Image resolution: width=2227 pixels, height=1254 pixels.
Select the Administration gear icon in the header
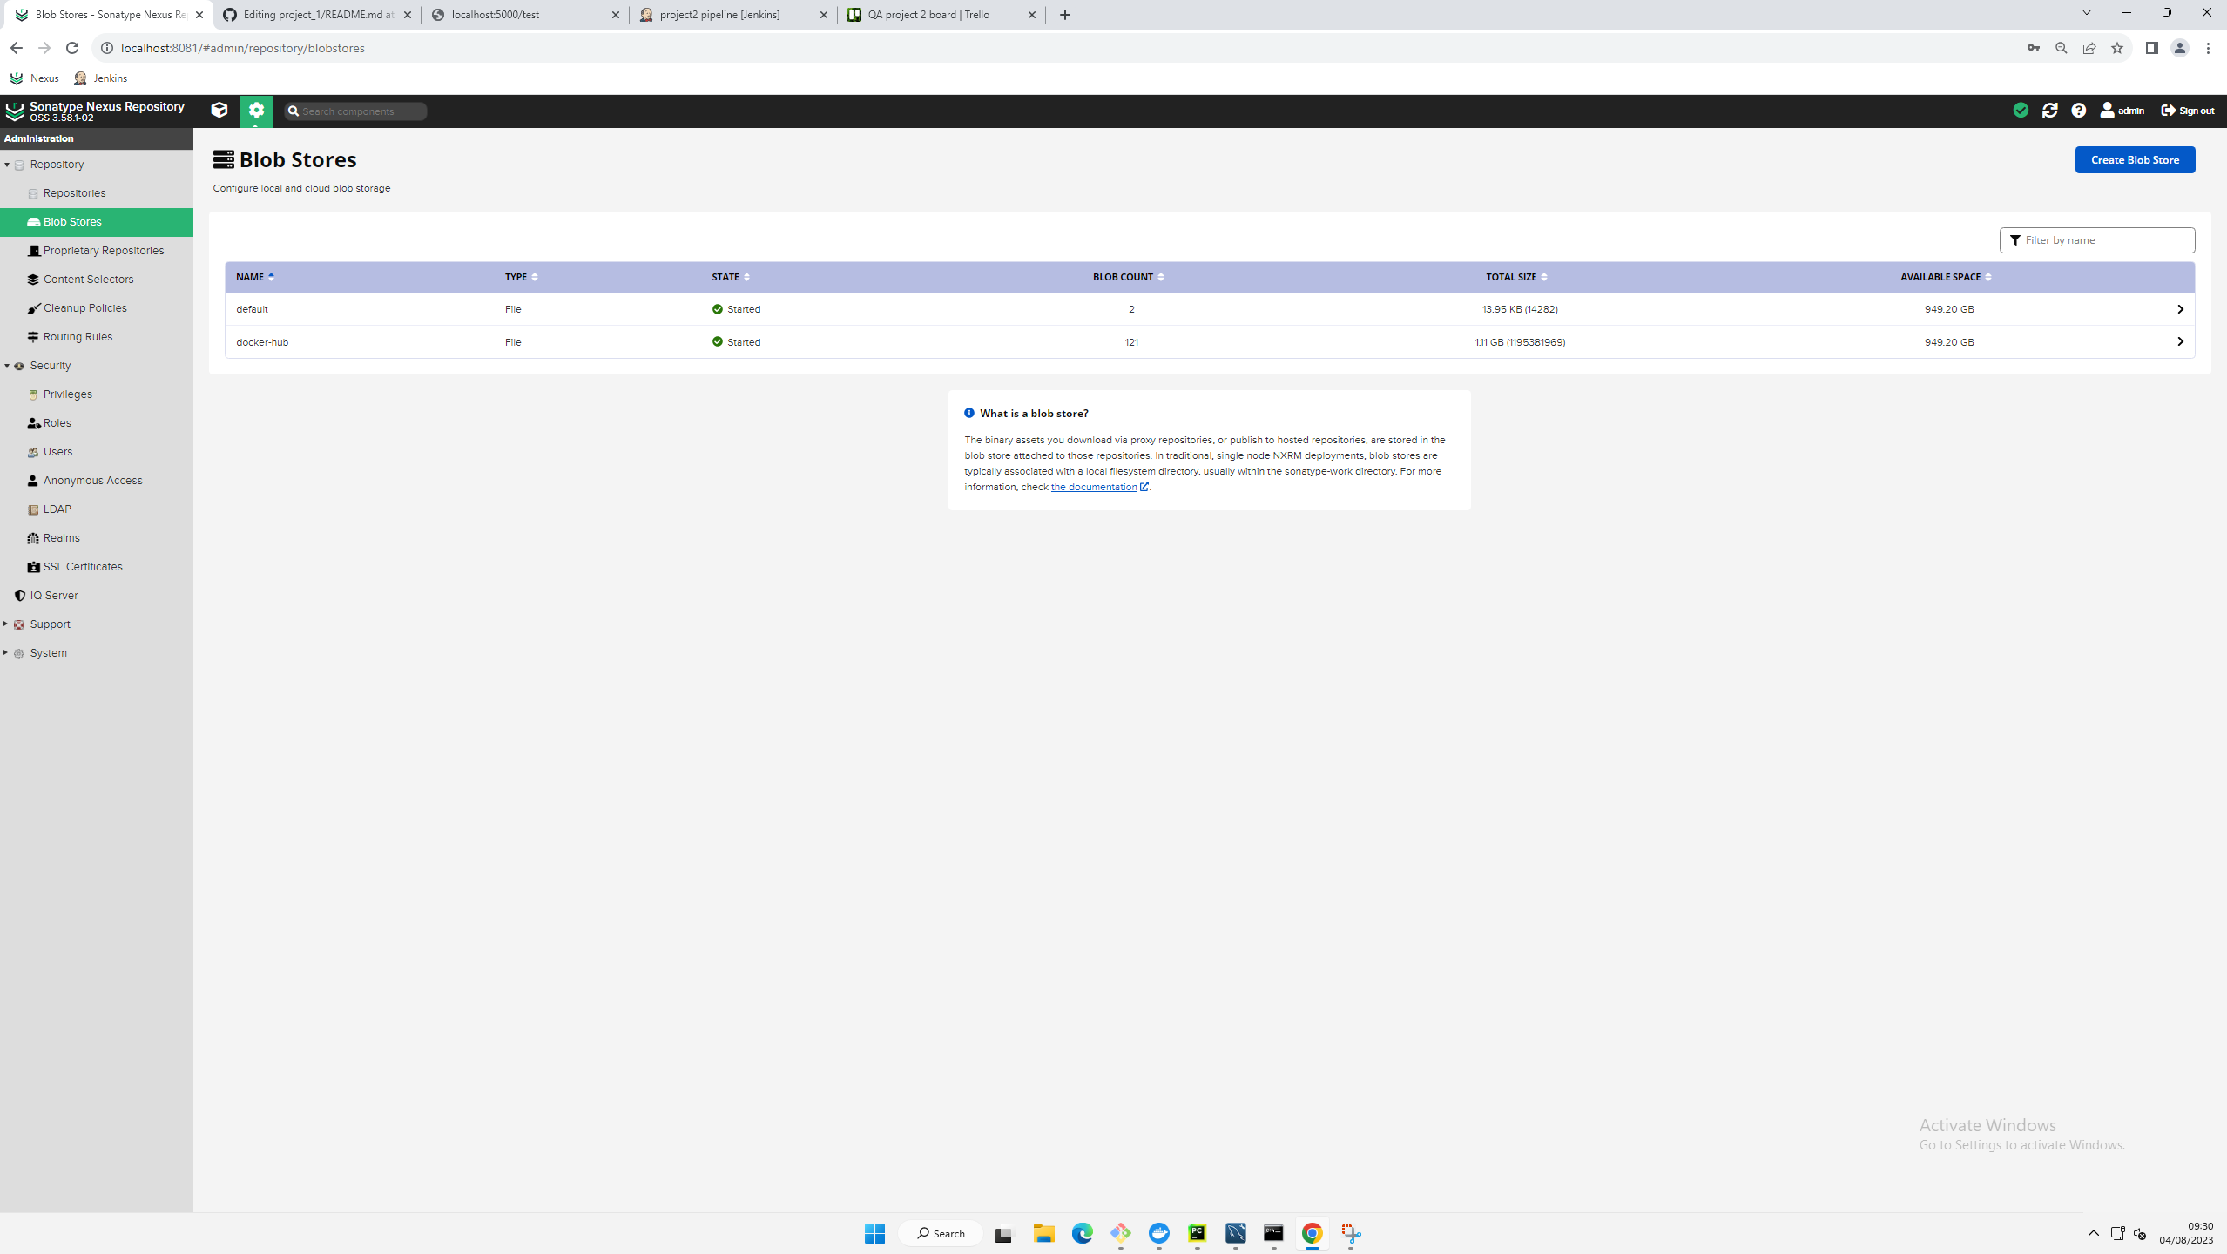256,111
